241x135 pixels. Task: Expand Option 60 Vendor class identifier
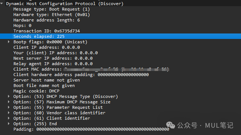9,113
